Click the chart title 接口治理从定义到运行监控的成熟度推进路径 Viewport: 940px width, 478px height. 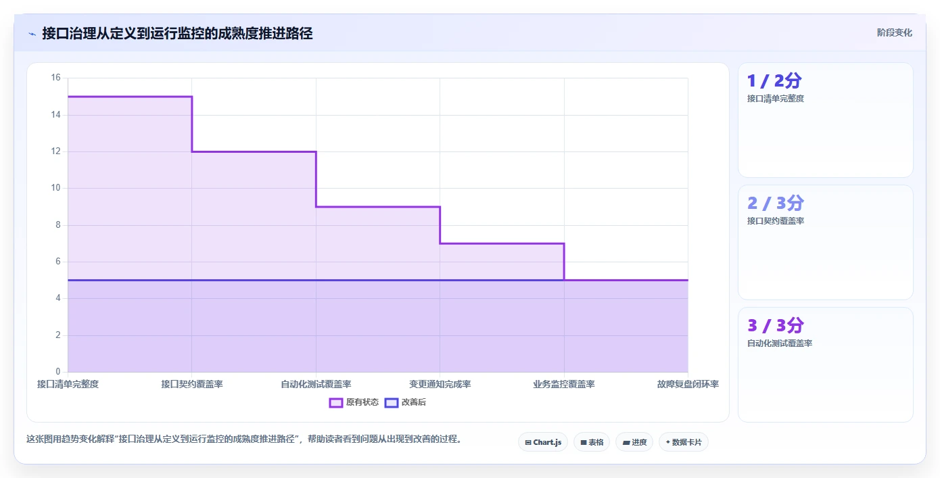click(x=177, y=33)
